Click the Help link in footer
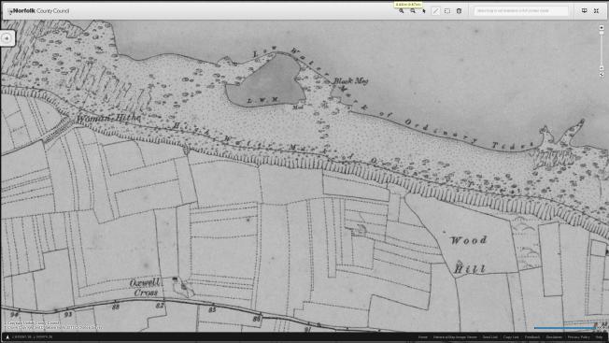This screenshot has width=609, height=343. (600, 337)
